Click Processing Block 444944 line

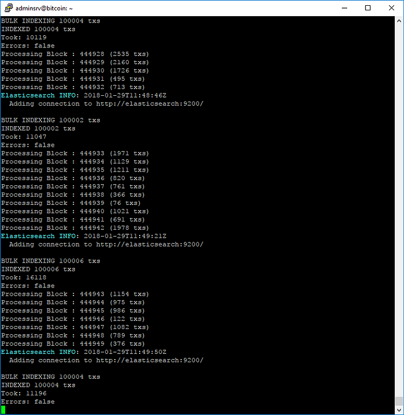(73, 302)
